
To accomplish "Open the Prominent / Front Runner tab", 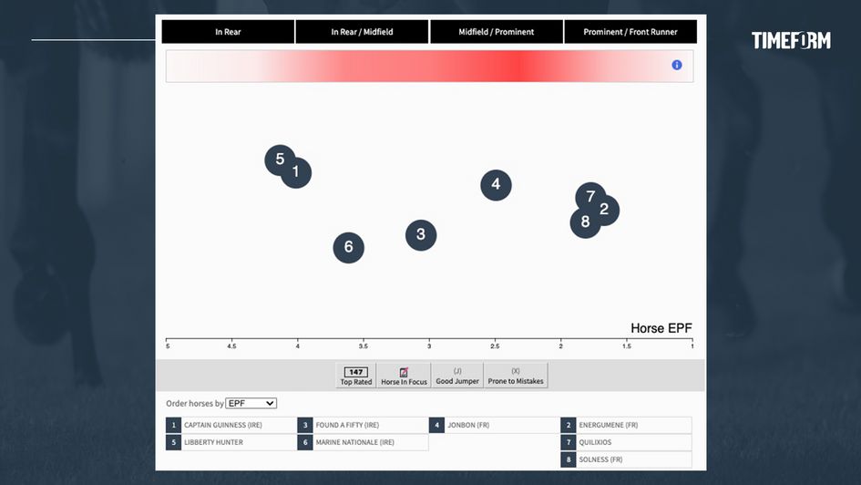I will pos(630,32).
